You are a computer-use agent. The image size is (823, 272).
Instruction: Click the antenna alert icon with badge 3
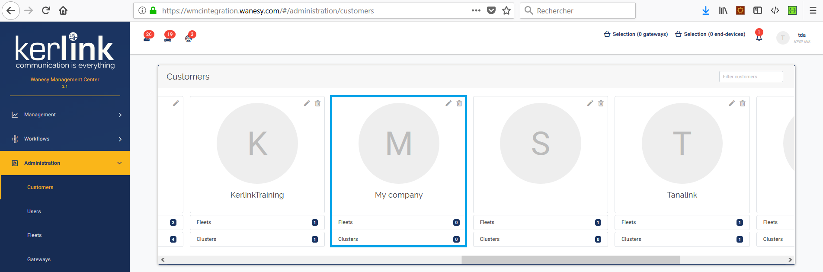[189, 38]
